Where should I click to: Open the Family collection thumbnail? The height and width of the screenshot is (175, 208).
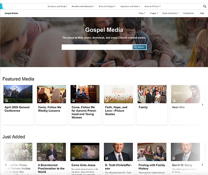tap(152, 94)
